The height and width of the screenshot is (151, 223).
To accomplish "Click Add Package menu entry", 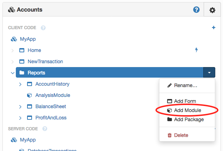I will pos(189,119).
